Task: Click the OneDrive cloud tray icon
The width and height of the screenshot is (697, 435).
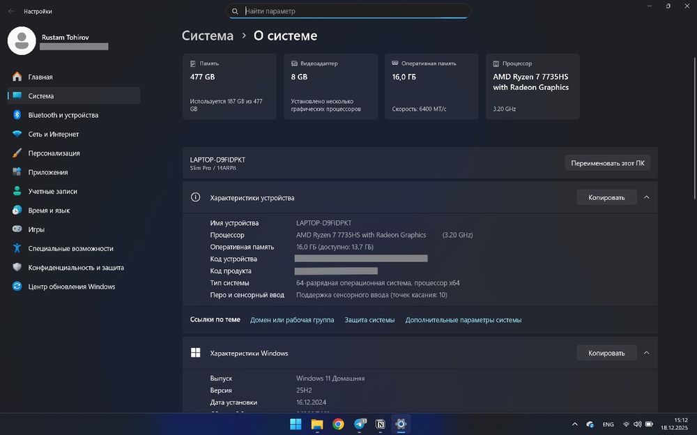Action: coord(590,425)
